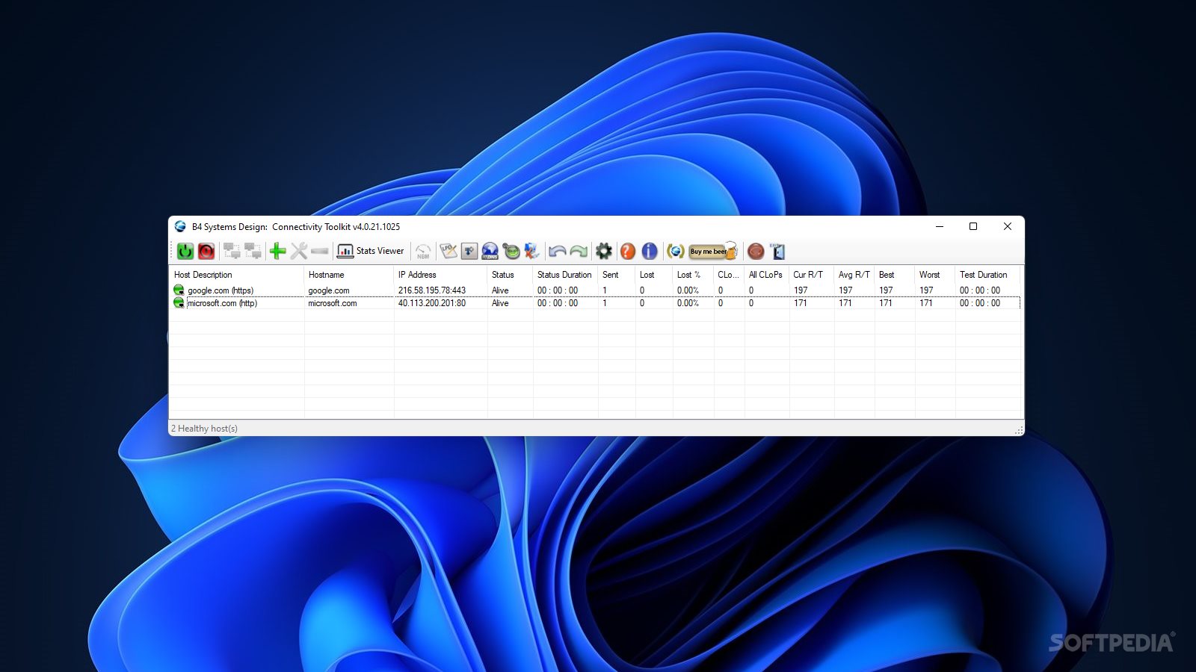Image resolution: width=1196 pixels, height=672 pixels.
Task: Click the green redo arrow
Action: 579,252
